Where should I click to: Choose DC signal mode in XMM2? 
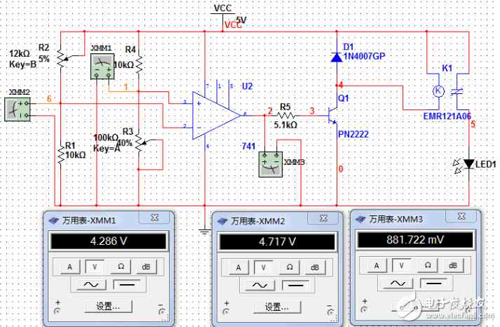[295, 285]
